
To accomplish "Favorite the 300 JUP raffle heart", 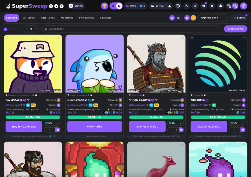I will click(x=192, y=38).
